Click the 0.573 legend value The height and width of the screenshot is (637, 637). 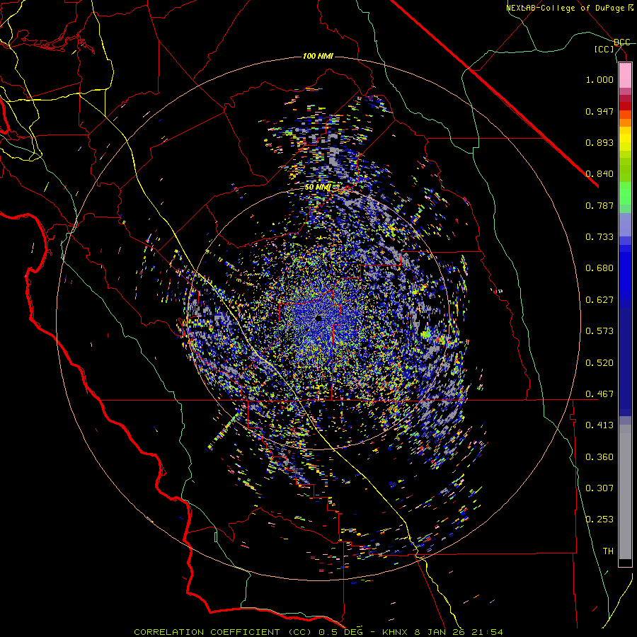point(599,331)
